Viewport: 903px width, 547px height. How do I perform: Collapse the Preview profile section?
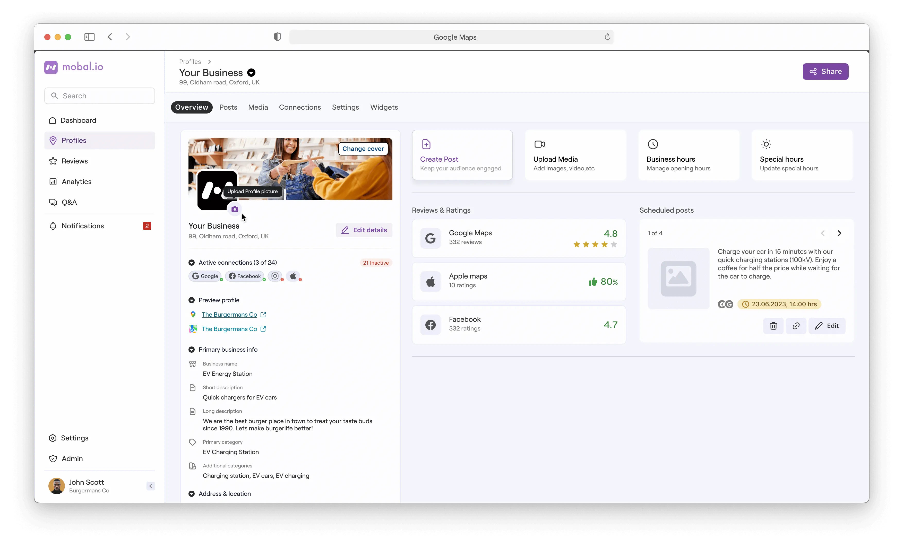coord(191,300)
